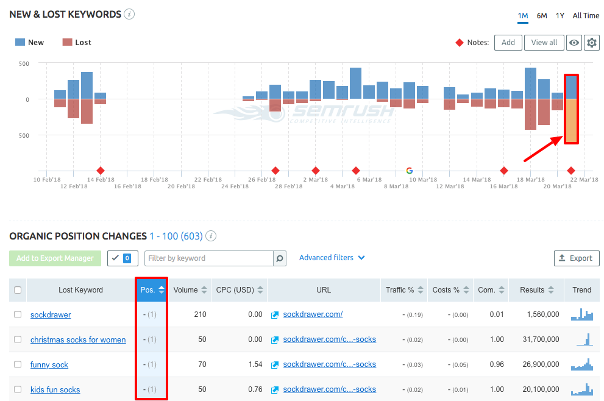Sort table by Costs % column

tap(450, 290)
